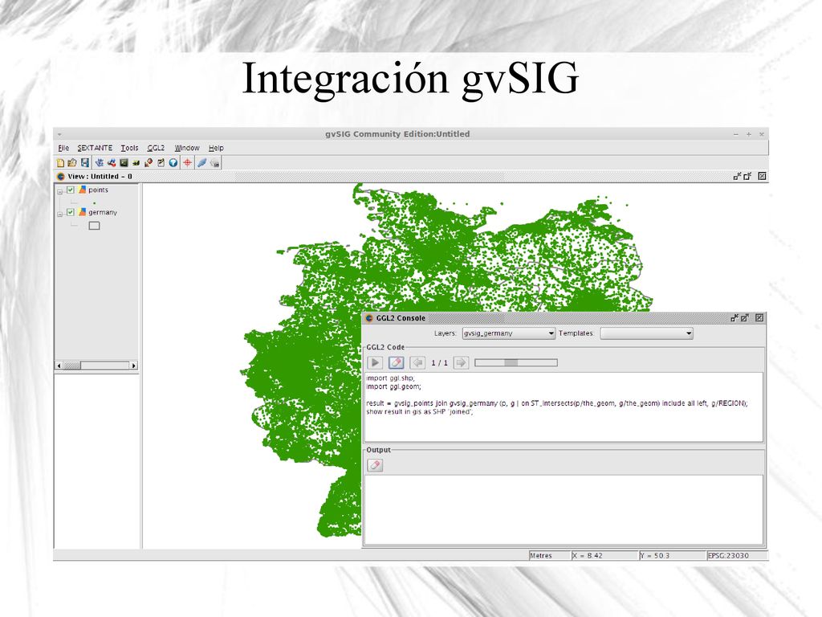Click the 'import ggl.shp;' code line
Screen dimensions: 822x617
(390, 378)
